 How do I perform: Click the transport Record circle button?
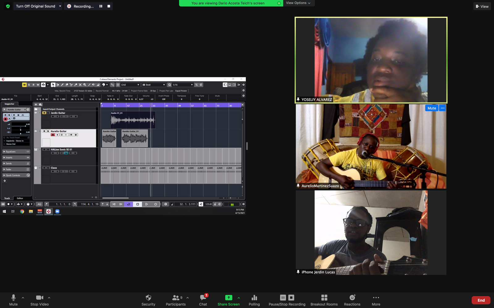click(x=156, y=204)
